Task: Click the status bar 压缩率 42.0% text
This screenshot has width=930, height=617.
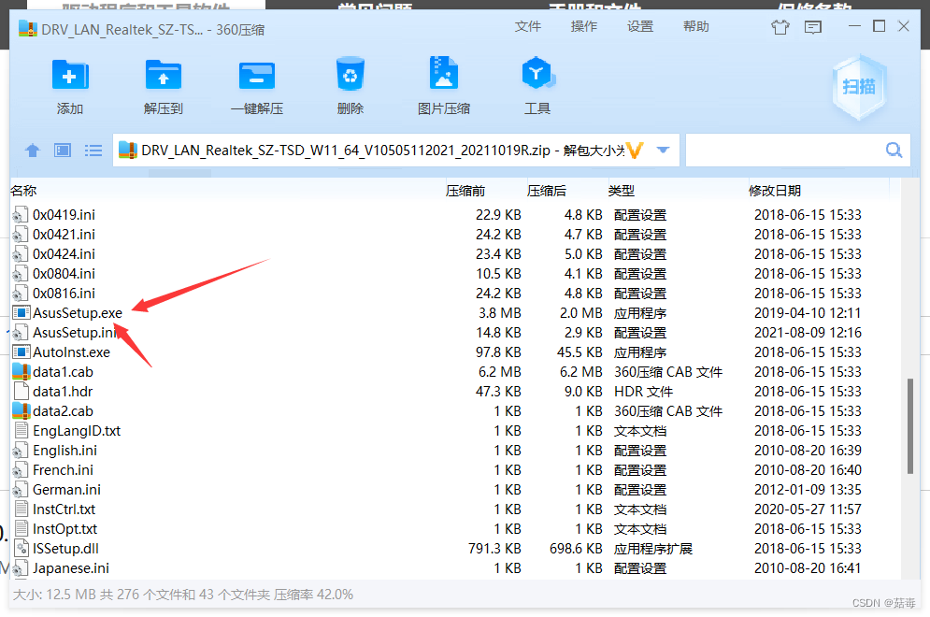Action: click(313, 595)
